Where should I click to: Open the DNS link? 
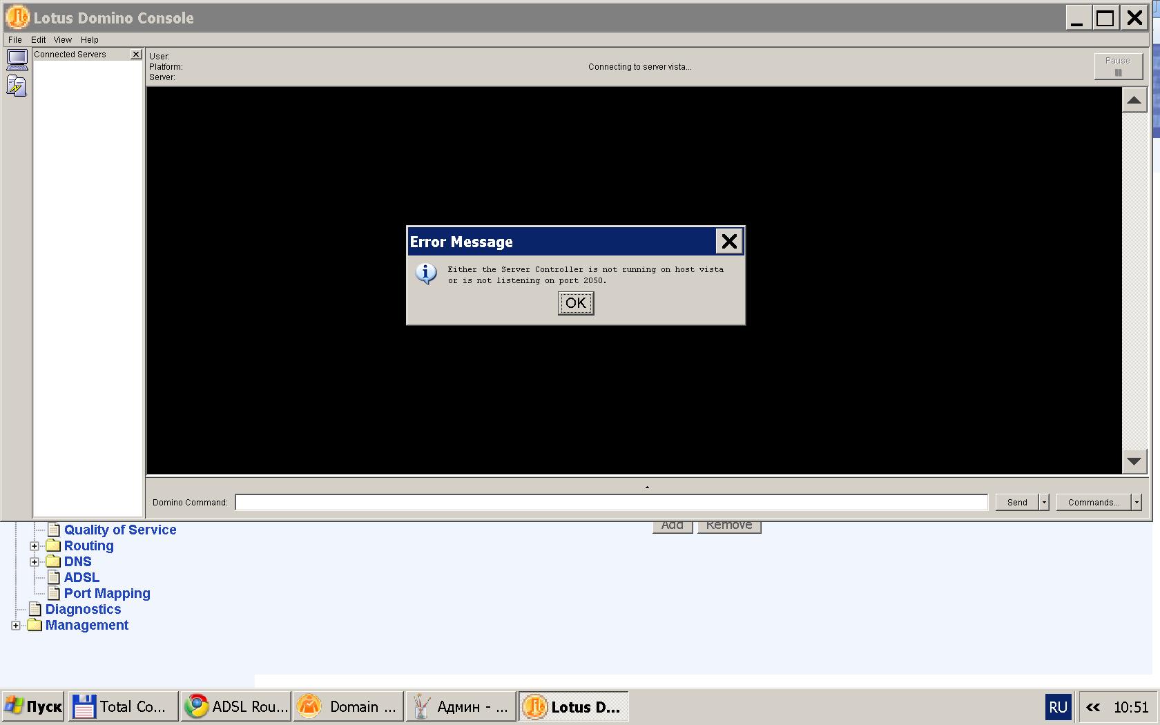point(78,561)
